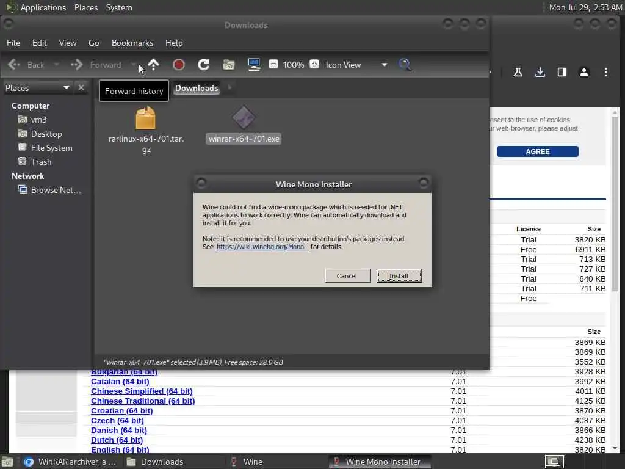Click AGREE on browser cookie notice
625x469 pixels.
(x=537, y=151)
